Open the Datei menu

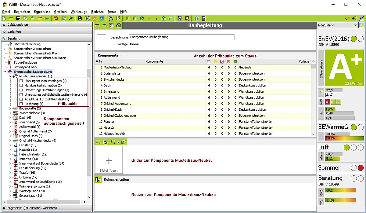6,12
